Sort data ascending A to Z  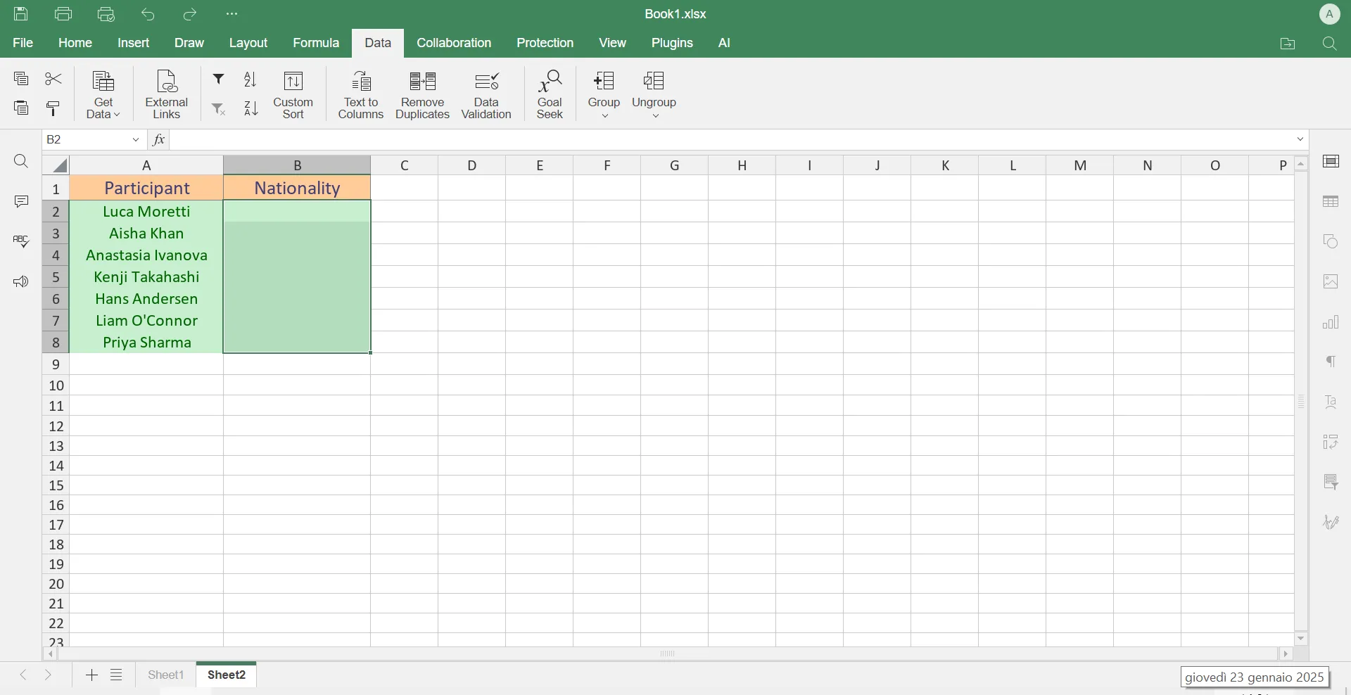250,79
